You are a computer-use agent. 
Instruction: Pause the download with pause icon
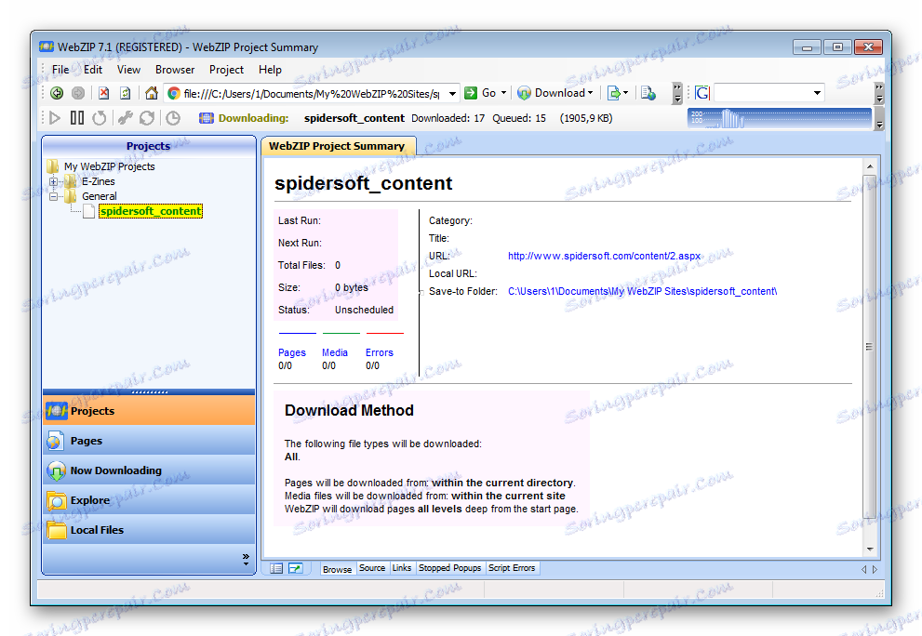(x=77, y=118)
